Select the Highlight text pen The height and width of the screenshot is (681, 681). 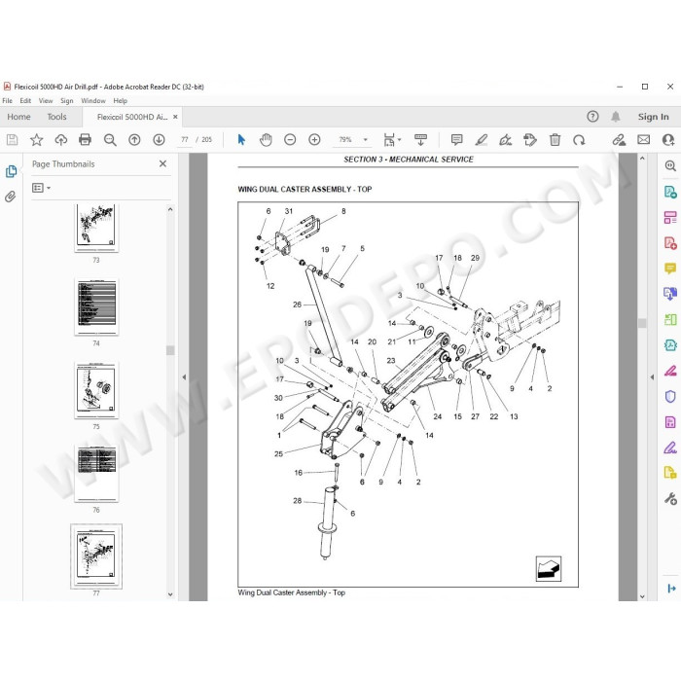tap(481, 140)
